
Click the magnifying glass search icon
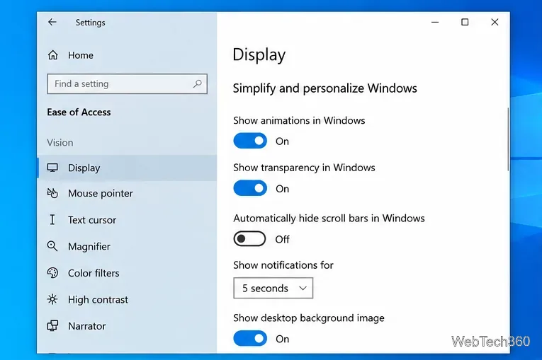point(198,83)
